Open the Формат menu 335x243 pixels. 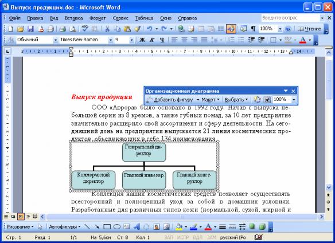tap(98, 18)
